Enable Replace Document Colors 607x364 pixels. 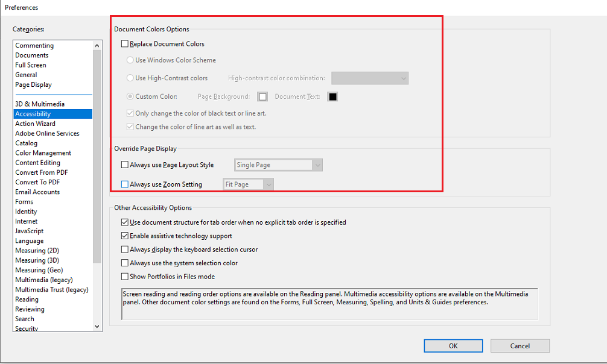[124, 43]
